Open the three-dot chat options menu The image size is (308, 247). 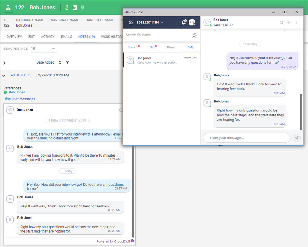[297, 22]
